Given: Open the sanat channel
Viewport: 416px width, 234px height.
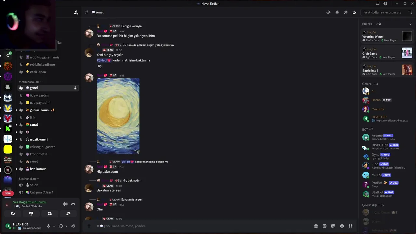Looking at the screenshot, I should click(x=48, y=125).
